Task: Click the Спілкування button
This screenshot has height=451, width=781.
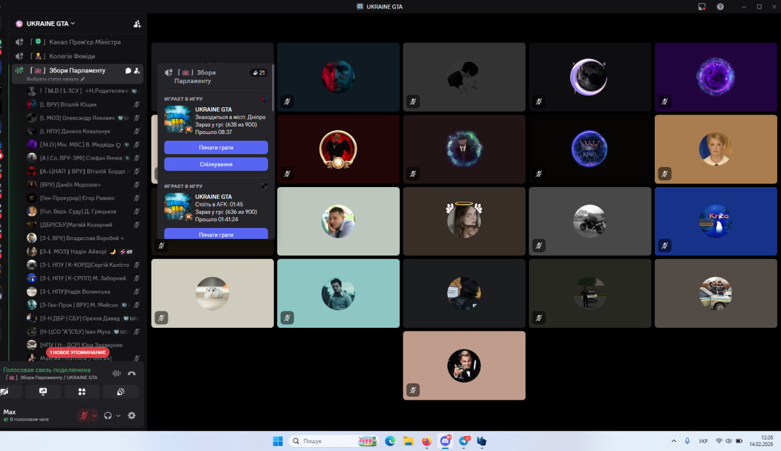Action: (x=216, y=164)
